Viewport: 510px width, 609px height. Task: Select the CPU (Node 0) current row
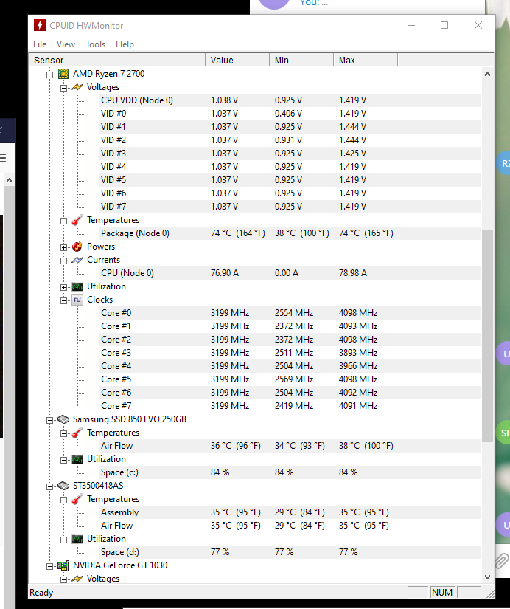(x=290, y=273)
